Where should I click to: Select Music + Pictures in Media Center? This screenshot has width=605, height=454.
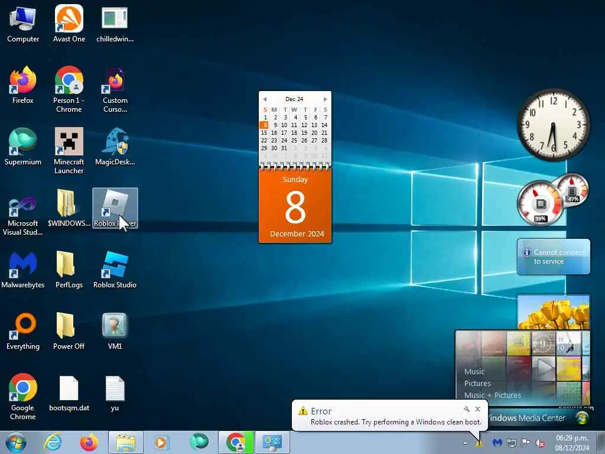492,395
